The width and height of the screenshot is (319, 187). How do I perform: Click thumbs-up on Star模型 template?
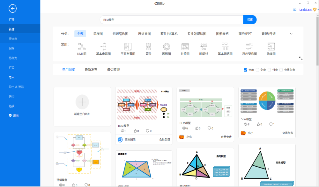pos(258,124)
